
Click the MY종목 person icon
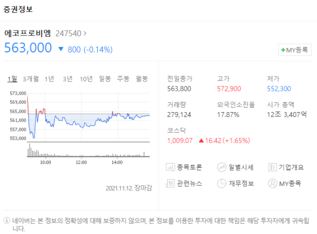272,184
